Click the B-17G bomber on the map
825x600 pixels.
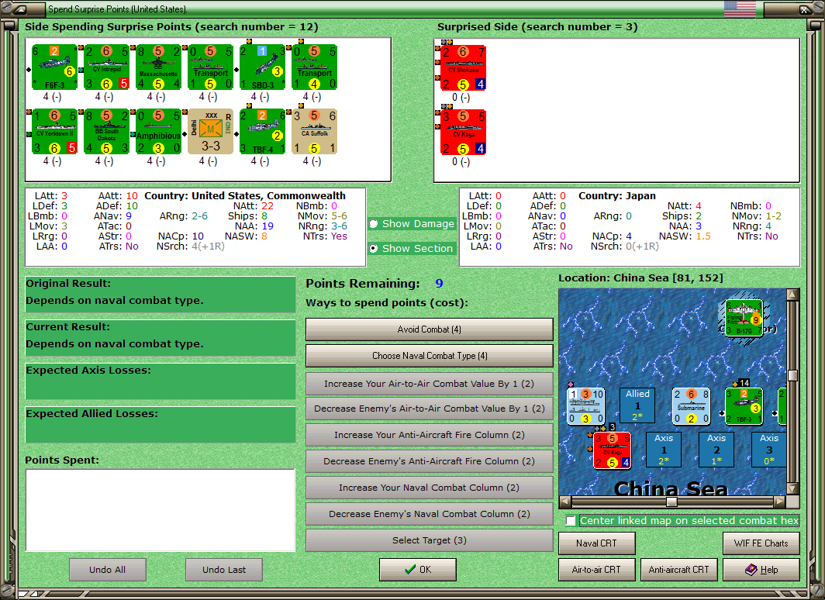coord(744,318)
